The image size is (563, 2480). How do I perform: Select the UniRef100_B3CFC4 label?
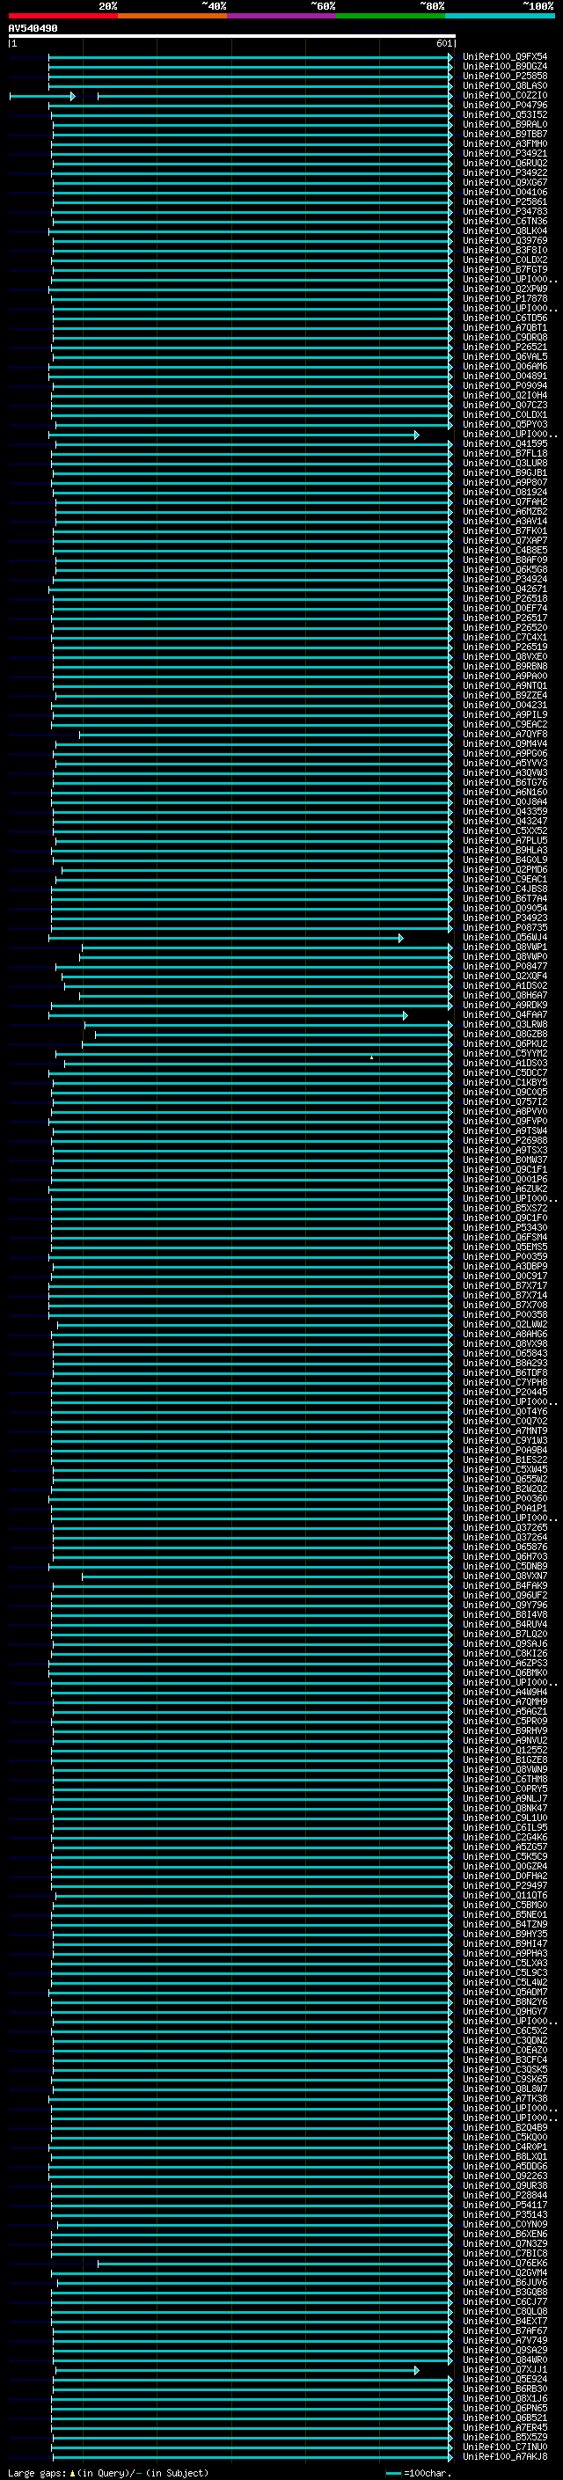pyautogui.click(x=504, y=2060)
